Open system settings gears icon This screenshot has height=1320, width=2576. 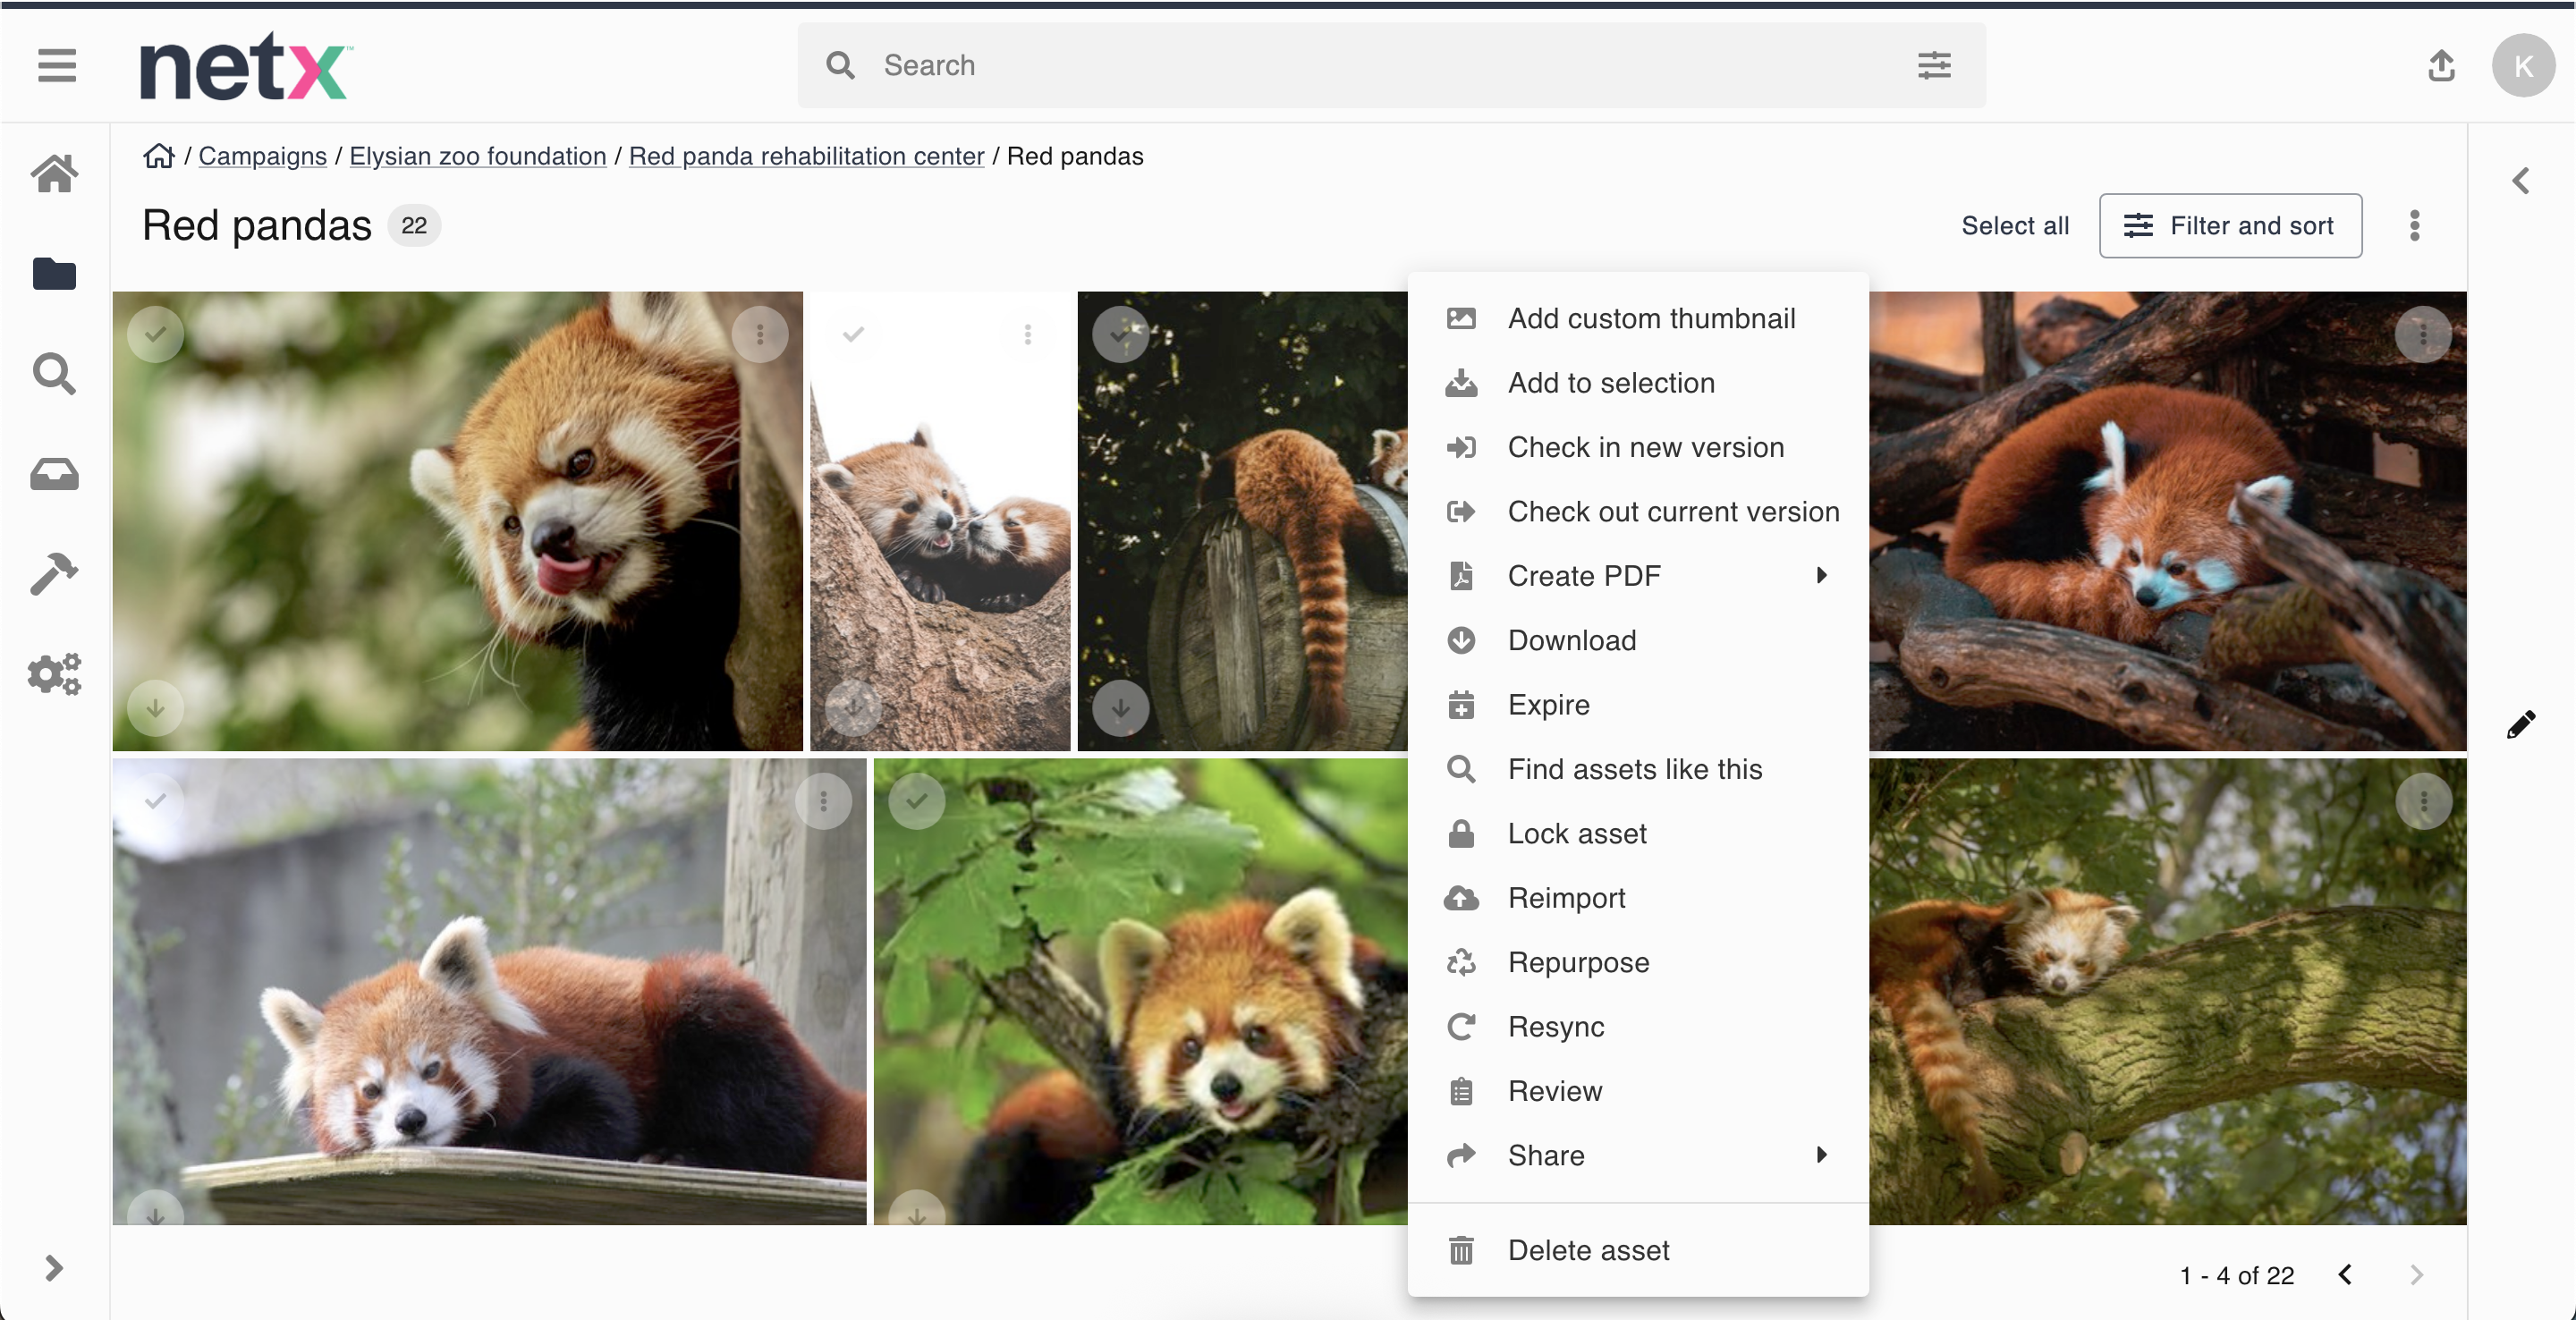point(54,674)
